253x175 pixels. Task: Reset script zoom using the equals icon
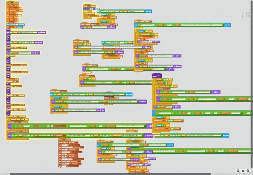point(243,171)
